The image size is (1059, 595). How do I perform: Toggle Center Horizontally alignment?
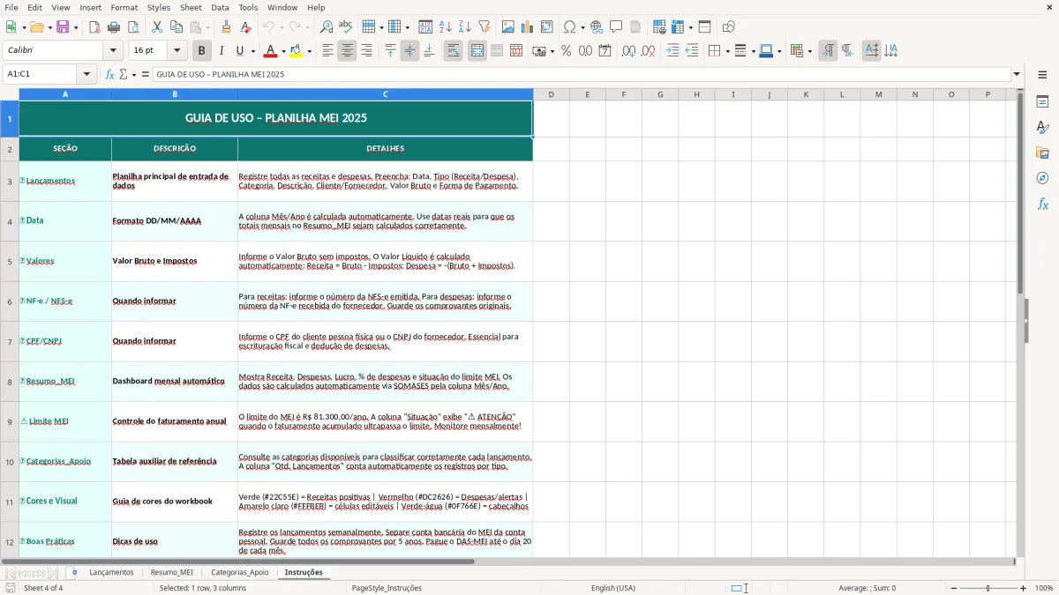tap(347, 51)
